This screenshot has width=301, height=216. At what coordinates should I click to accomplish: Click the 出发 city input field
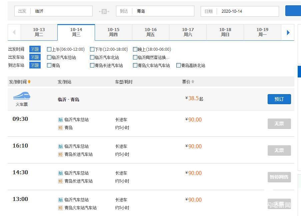pyautogui.click(x=62, y=11)
